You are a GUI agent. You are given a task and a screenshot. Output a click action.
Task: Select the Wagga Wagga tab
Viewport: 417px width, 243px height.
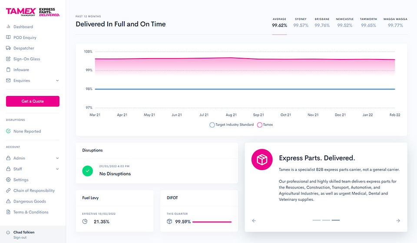(x=395, y=23)
